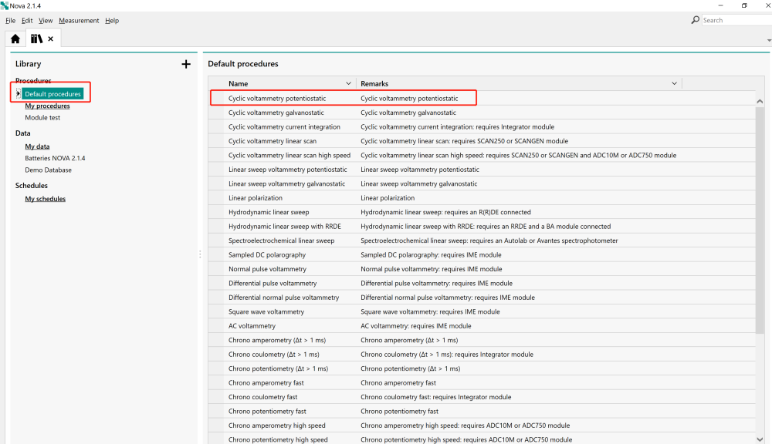Select Normal pulse voltammetry procedure
This screenshot has height=444, width=772.
pyautogui.click(x=267, y=270)
